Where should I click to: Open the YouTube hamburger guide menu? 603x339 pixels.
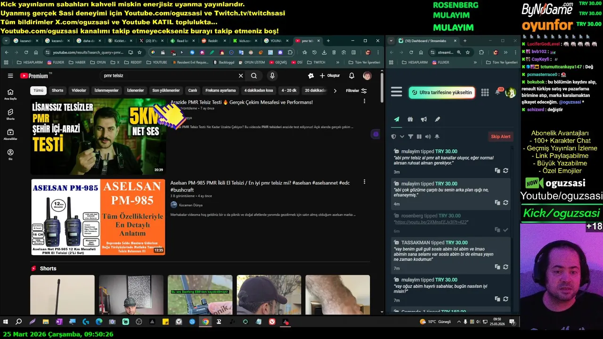(10, 76)
